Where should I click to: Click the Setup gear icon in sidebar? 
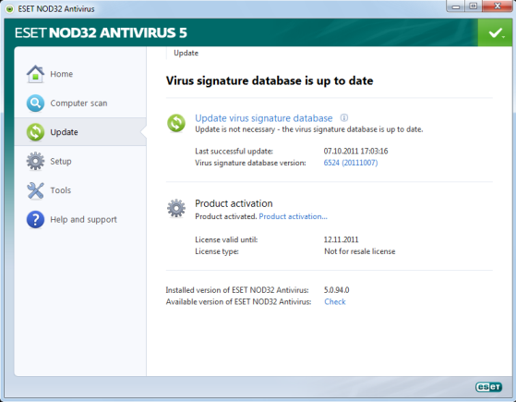tap(35, 161)
